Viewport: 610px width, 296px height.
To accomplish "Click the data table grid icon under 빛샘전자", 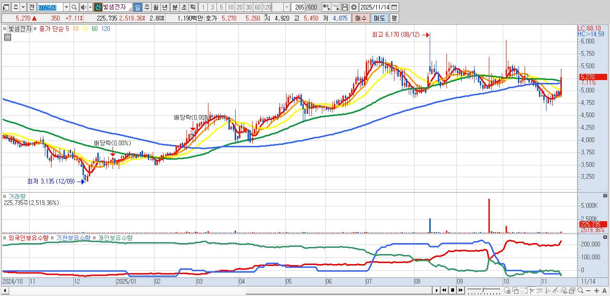I will [x=7, y=36].
